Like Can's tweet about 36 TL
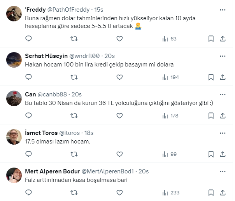The width and height of the screenshot is (235, 201). tap(119, 115)
